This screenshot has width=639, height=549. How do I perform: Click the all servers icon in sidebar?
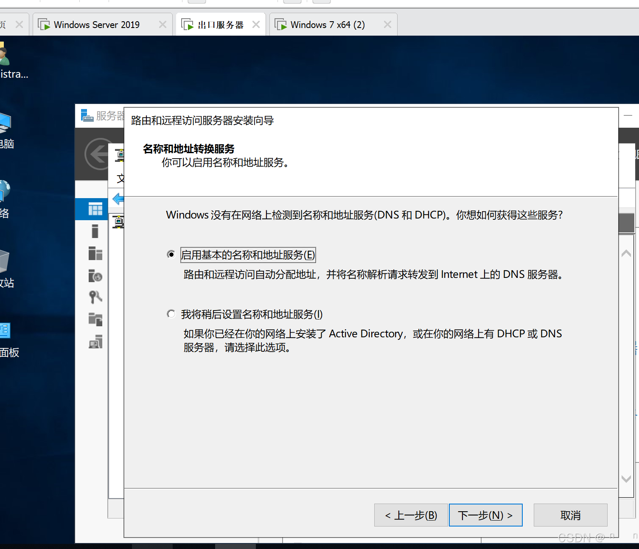(x=95, y=254)
